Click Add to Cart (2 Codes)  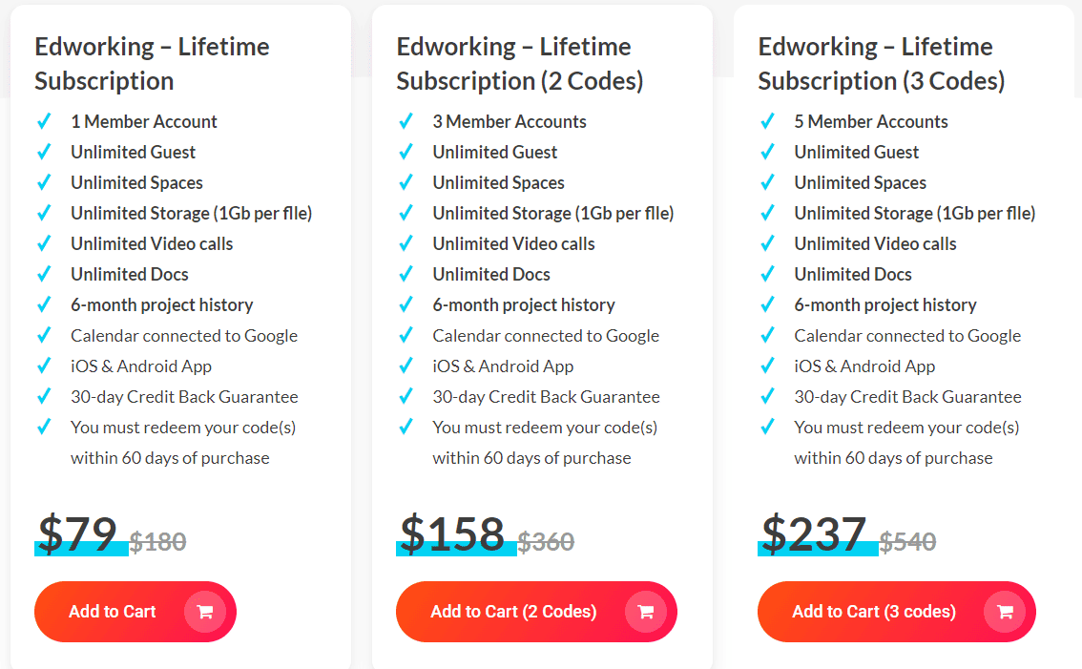tap(515, 612)
